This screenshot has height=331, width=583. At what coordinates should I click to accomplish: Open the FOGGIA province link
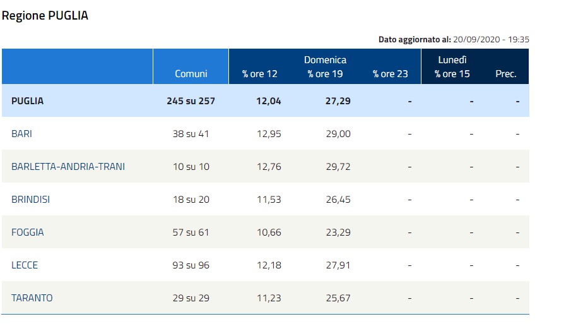tap(28, 232)
